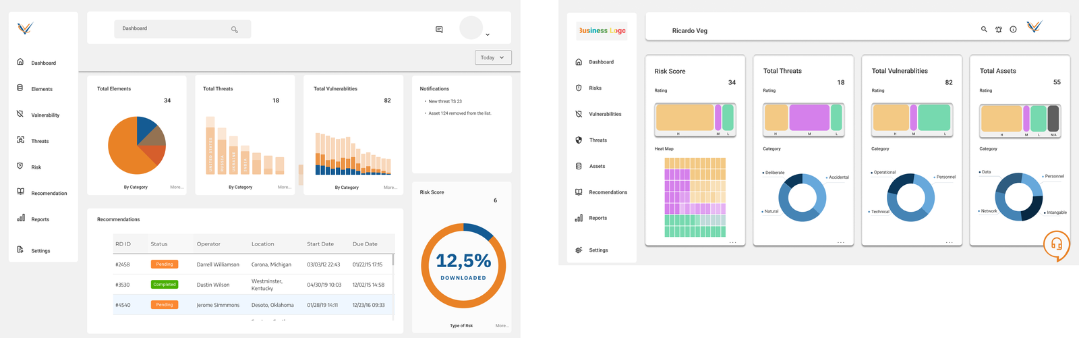Click purple M rating bar in right Total Threats
1079x338 pixels.
click(x=809, y=117)
